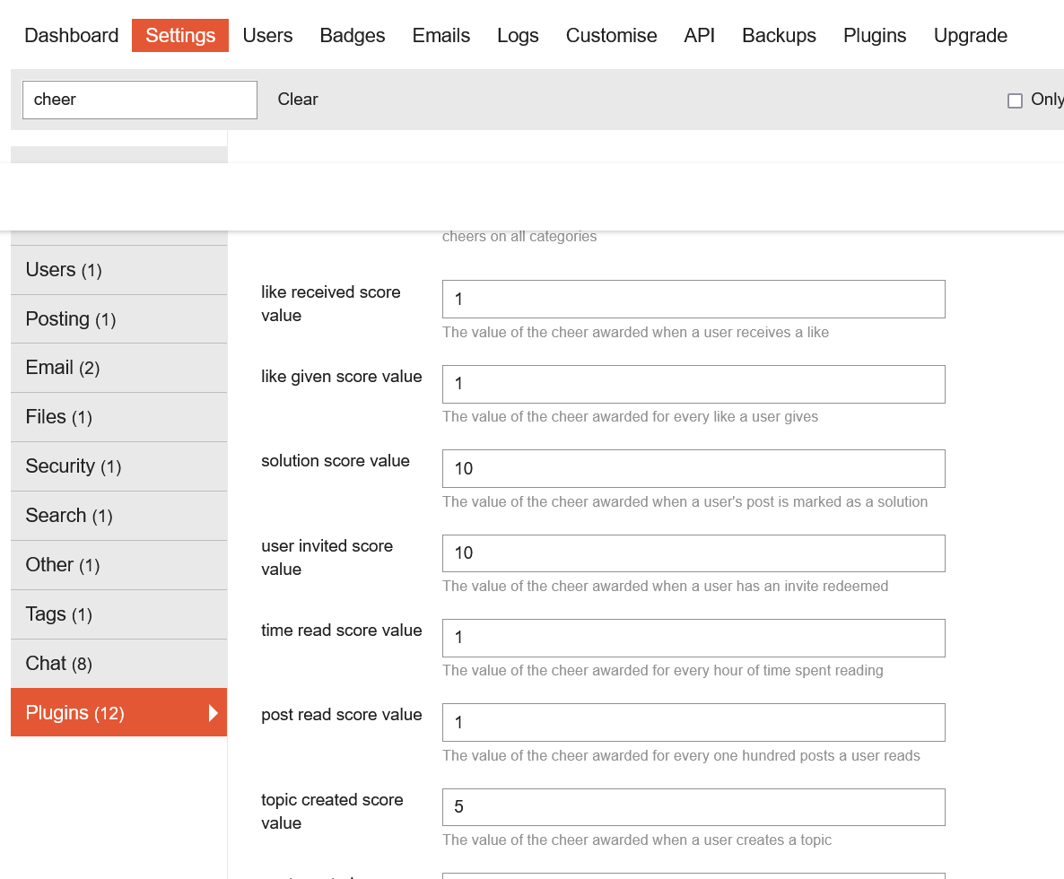
Task: Open the Customise tab
Action: coord(611,35)
